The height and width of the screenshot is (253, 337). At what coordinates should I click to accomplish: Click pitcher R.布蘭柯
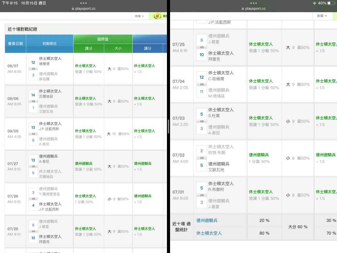216,190
